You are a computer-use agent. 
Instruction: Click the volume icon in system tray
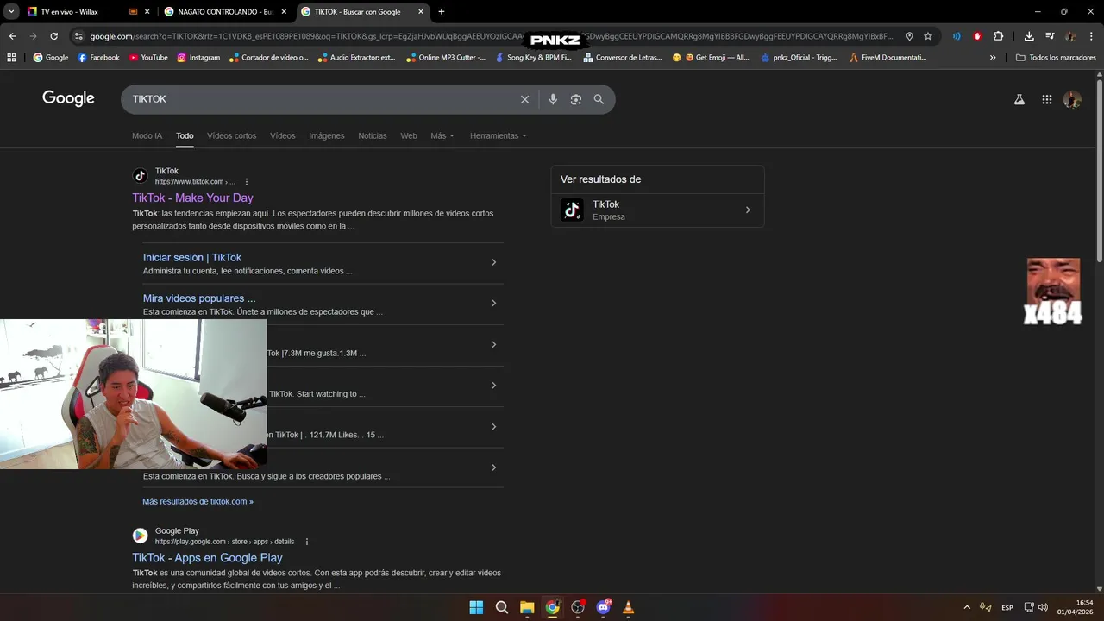pos(1044,607)
